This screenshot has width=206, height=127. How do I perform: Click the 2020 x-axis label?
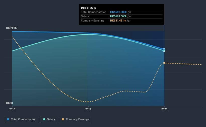[x=164, y=109]
